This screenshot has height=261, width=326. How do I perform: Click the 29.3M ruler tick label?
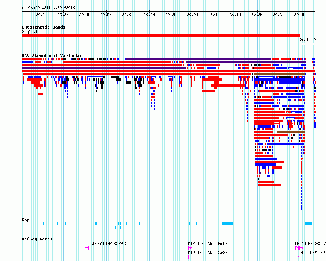click(63, 15)
